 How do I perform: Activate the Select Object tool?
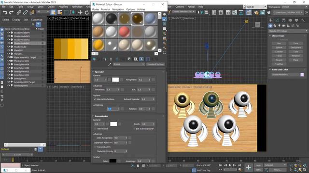coord(53,12)
